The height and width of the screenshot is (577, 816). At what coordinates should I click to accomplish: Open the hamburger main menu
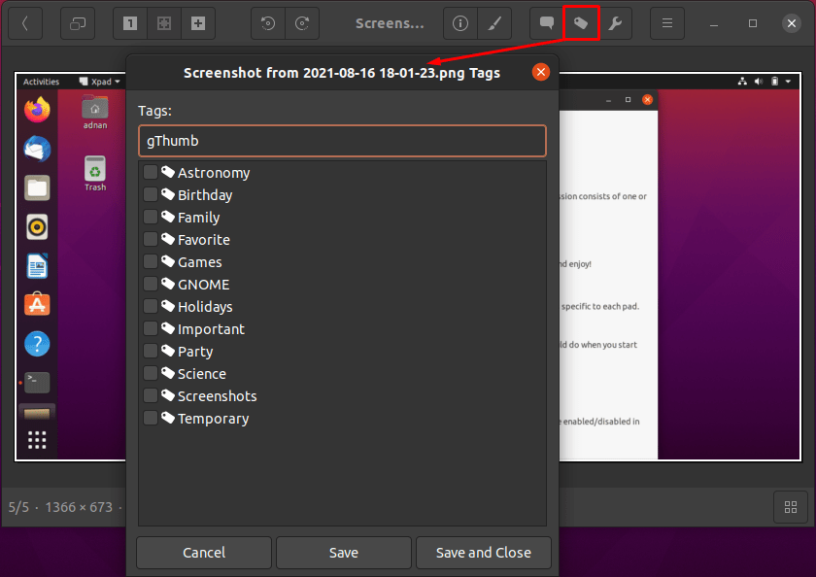tap(667, 23)
